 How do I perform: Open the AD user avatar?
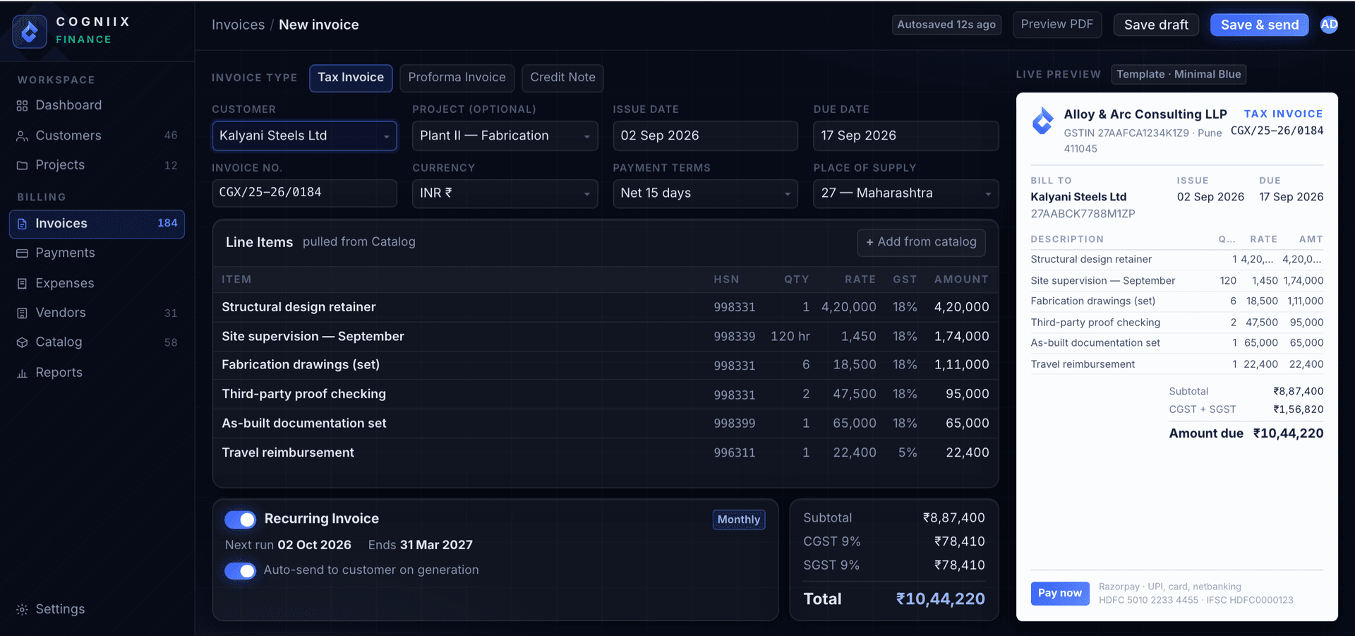tap(1329, 25)
